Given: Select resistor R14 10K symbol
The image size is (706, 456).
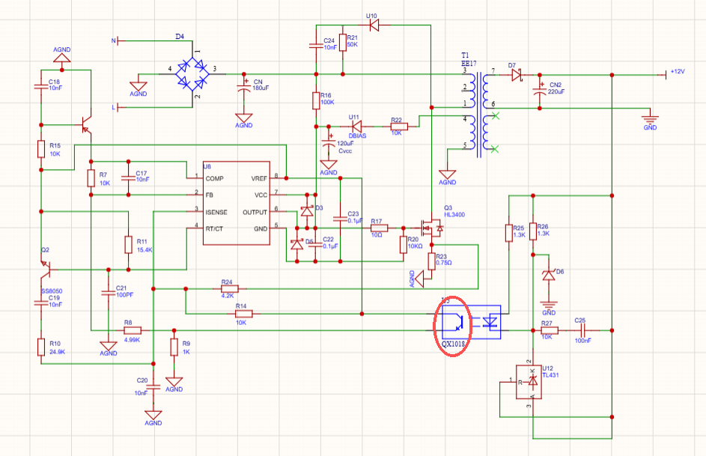Looking at the screenshot, I should pos(243,314).
